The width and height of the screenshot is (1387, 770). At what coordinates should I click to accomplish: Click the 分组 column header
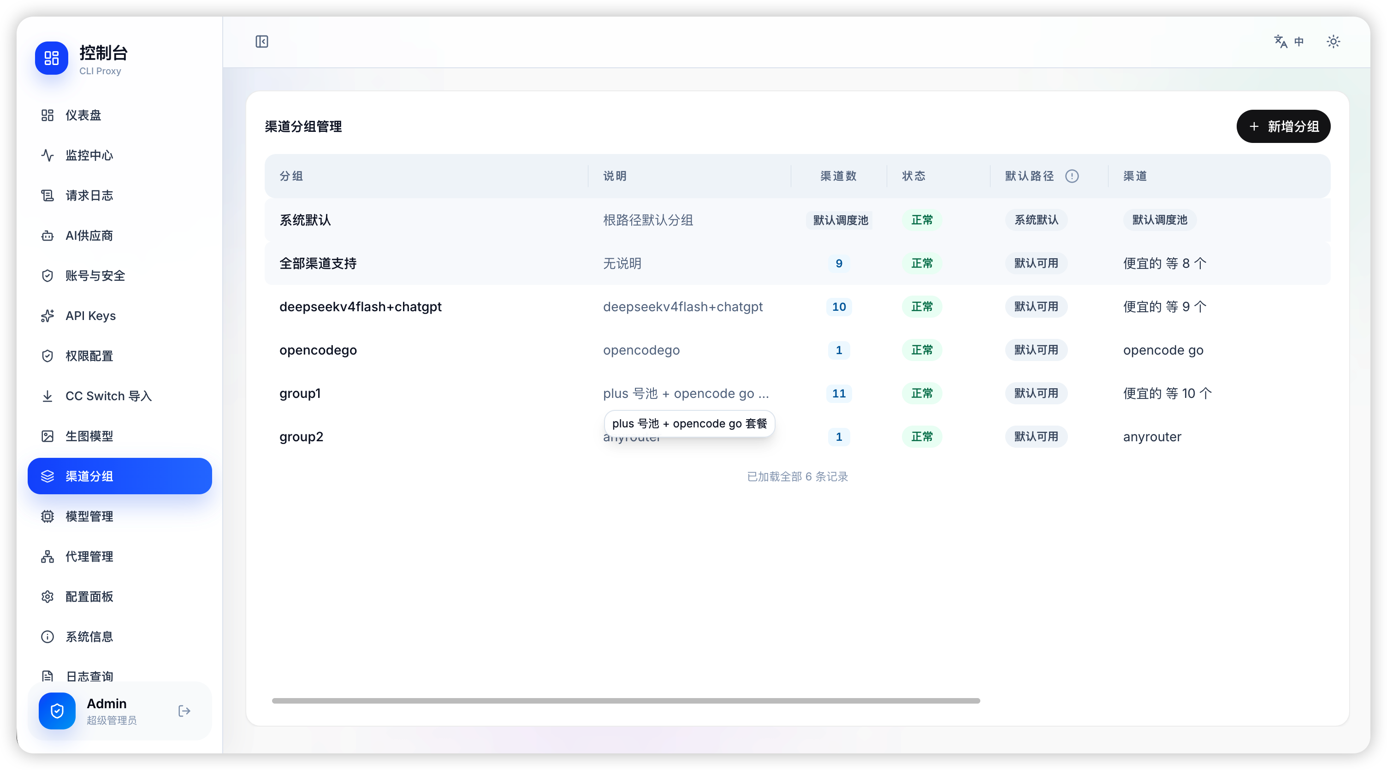coord(291,176)
